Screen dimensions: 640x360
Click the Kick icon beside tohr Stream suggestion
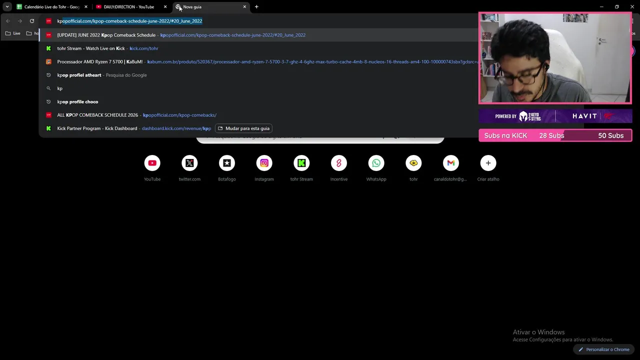(x=48, y=48)
